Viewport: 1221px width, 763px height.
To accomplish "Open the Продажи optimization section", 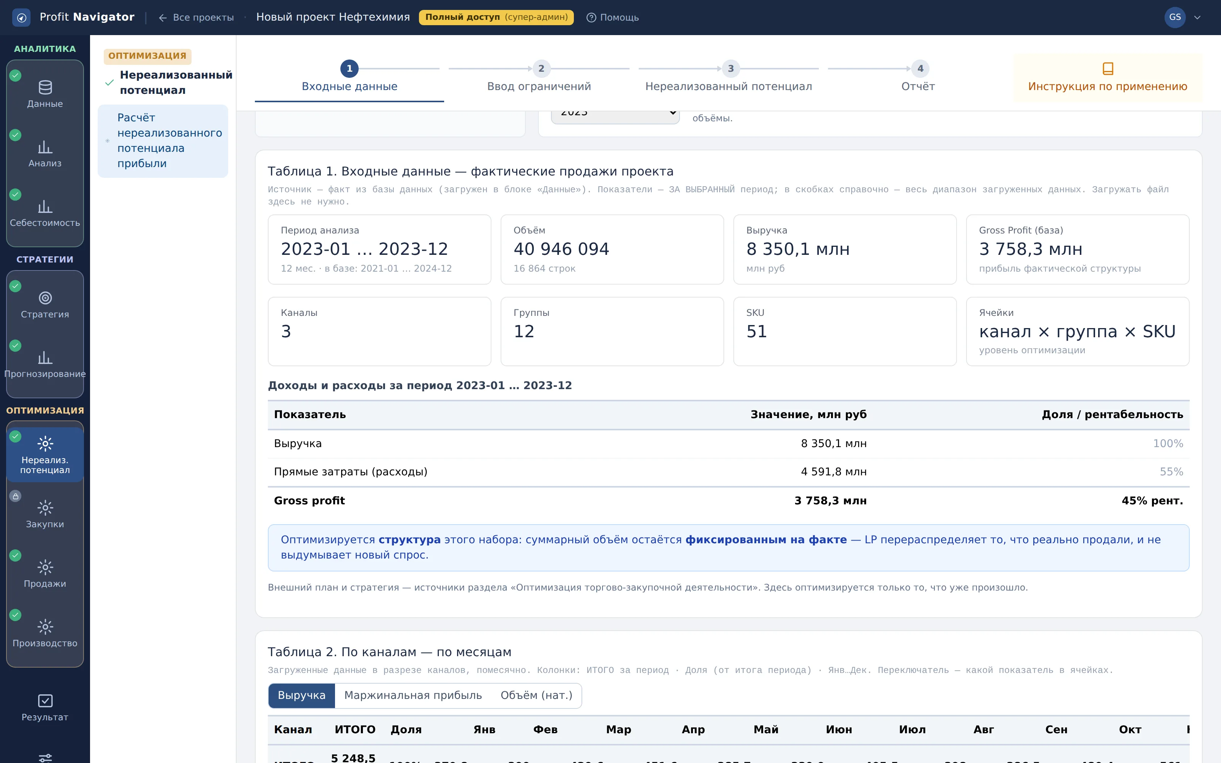I will (45, 574).
